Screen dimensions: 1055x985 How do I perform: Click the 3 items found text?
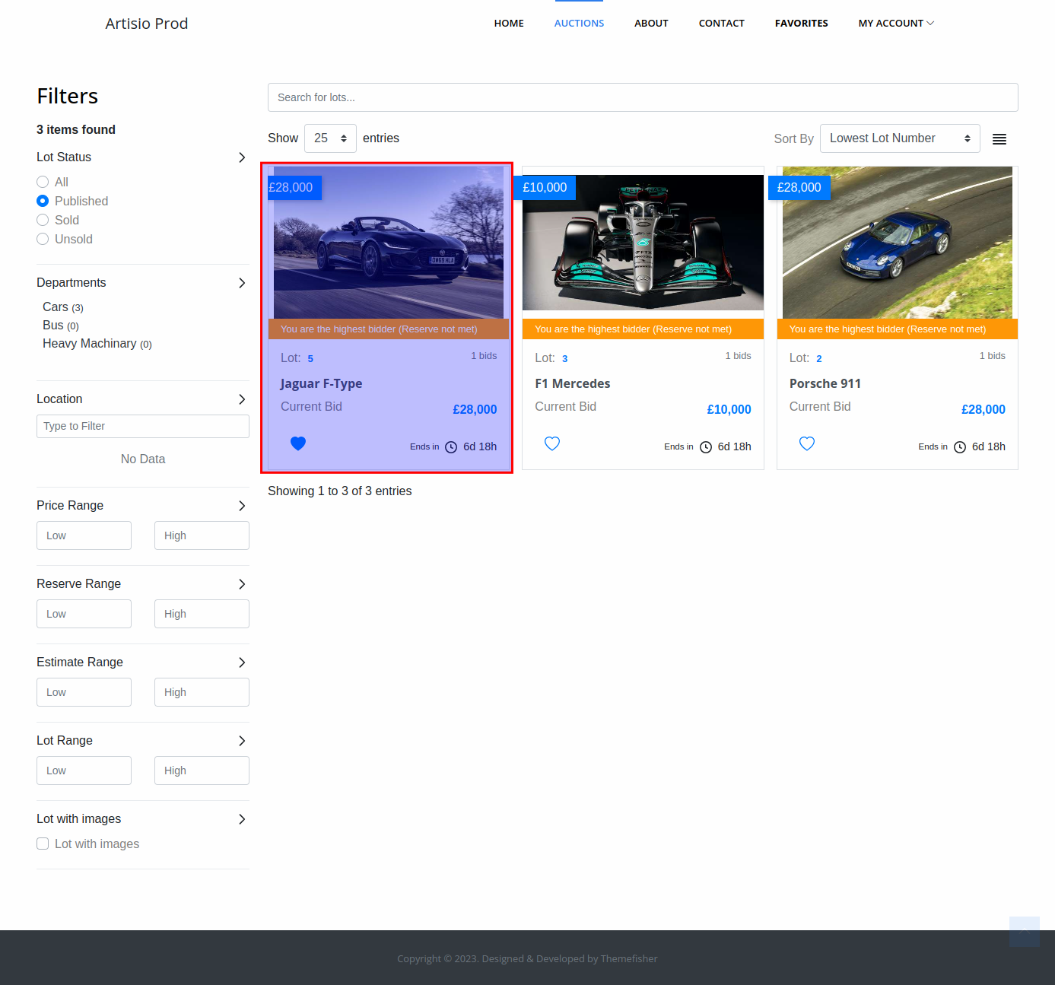pos(76,130)
